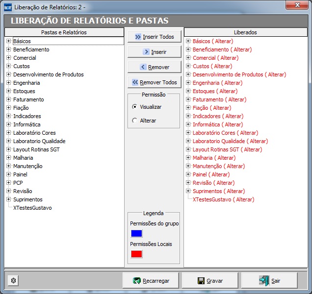Select Faturamento in the left tree
The height and width of the screenshot is (294, 312).
[28, 99]
